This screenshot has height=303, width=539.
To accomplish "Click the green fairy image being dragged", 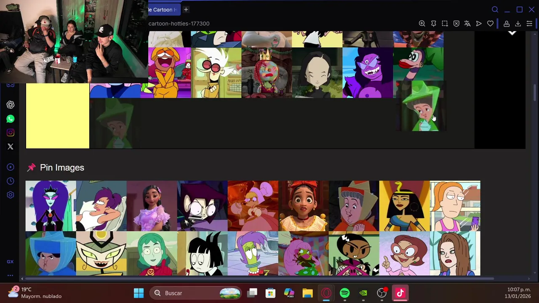I will coord(421,106).
